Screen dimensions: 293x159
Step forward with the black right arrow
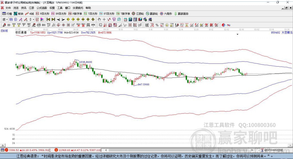tap(63, 20)
